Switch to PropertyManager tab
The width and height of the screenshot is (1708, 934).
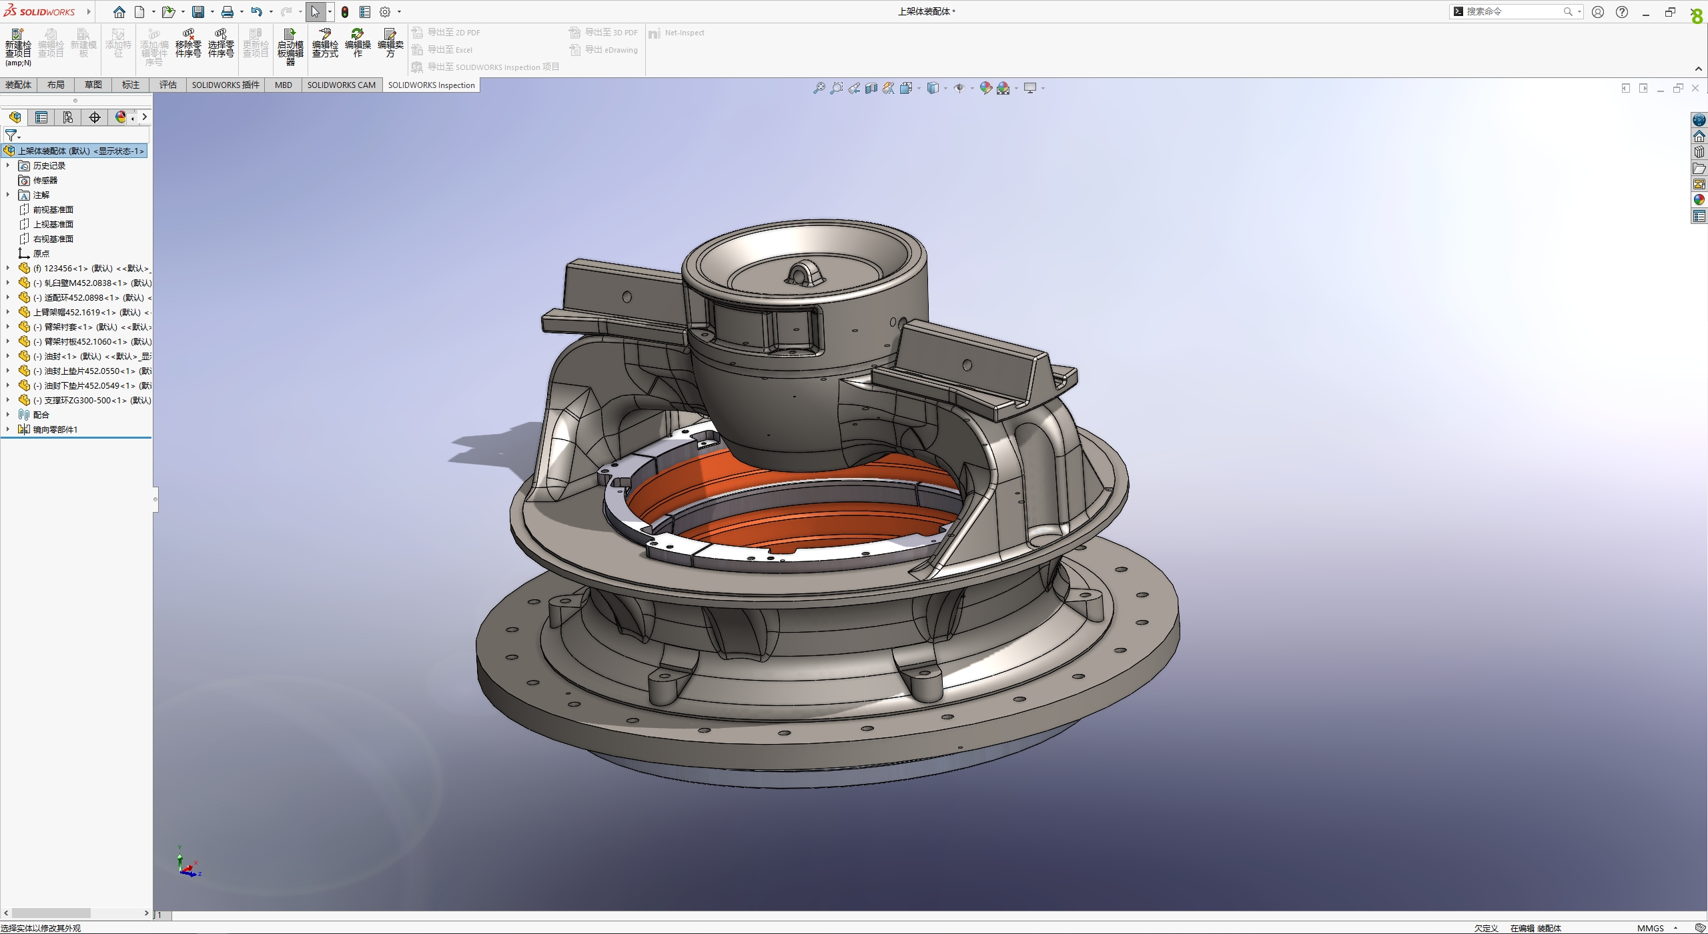[41, 117]
